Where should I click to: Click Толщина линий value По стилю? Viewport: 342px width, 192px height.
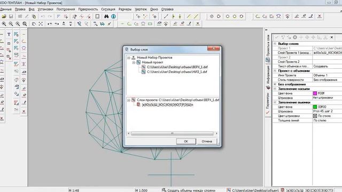tap(328, 121)
